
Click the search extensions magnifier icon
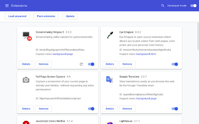(163, 6)
